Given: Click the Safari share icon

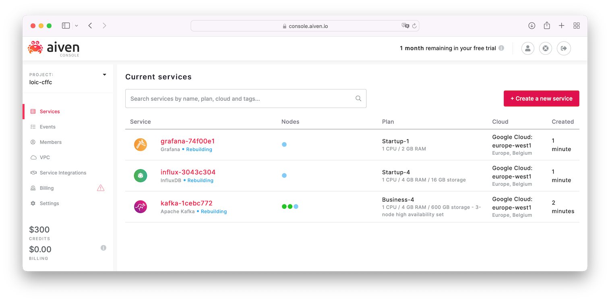Looking at the screenshot, I should (547, 25).
